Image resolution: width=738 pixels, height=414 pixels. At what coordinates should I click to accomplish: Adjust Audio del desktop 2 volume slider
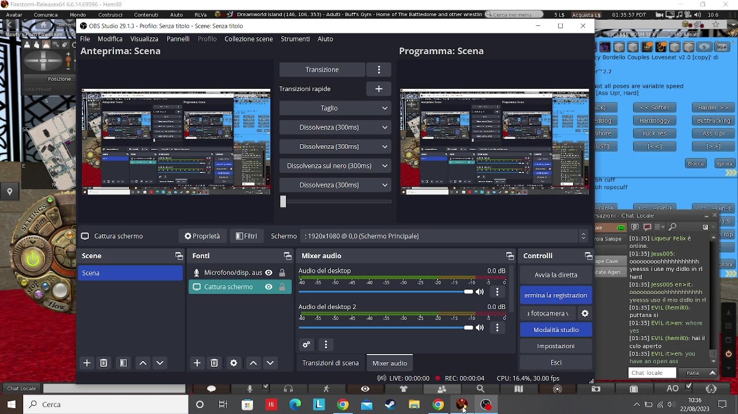[x=468, y=328]
